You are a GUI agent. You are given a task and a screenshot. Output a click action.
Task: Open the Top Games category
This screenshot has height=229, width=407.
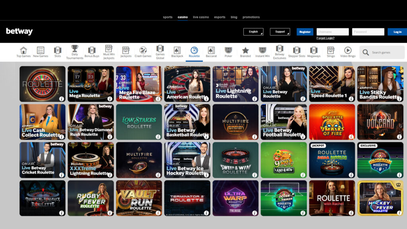point(23,52)
